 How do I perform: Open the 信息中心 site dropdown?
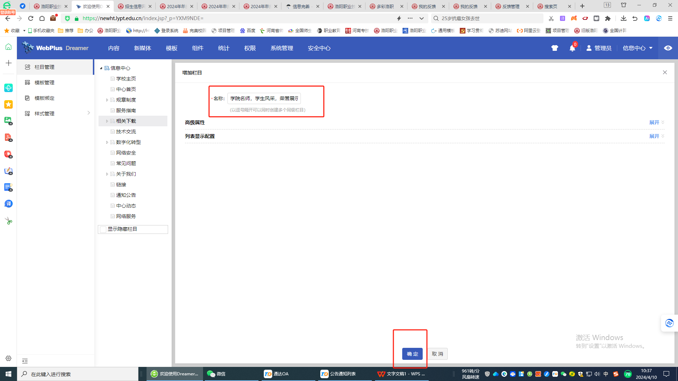tap(637, 48)
